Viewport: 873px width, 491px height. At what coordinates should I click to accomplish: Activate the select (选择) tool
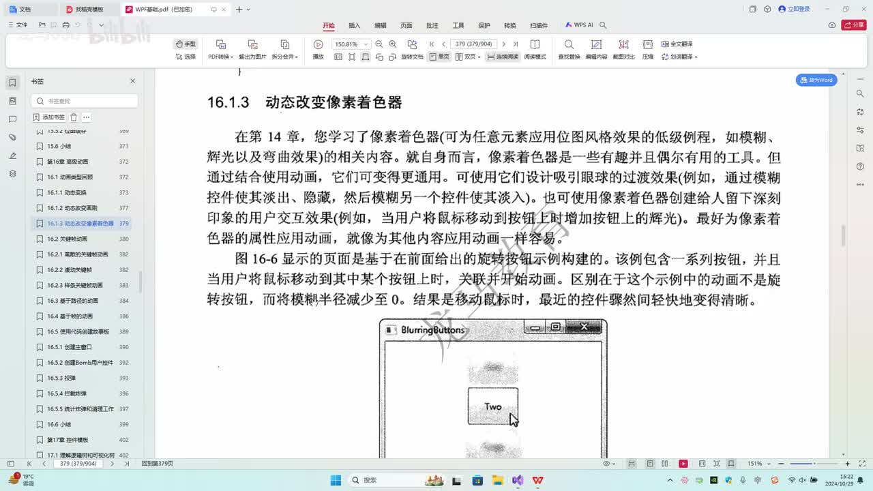[x=186, y=57]
